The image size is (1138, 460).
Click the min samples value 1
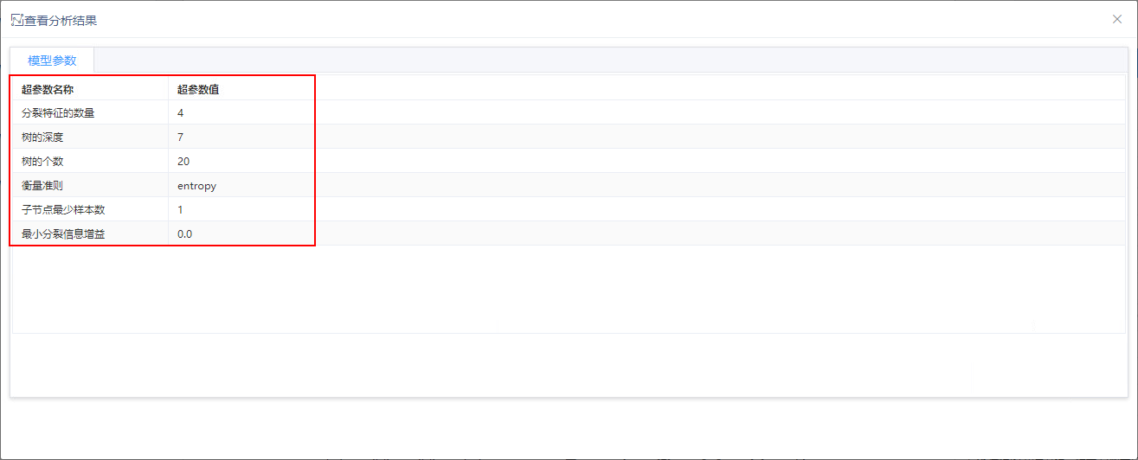coord(180,209)
